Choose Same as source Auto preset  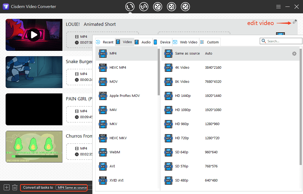[x=230, y=54]
